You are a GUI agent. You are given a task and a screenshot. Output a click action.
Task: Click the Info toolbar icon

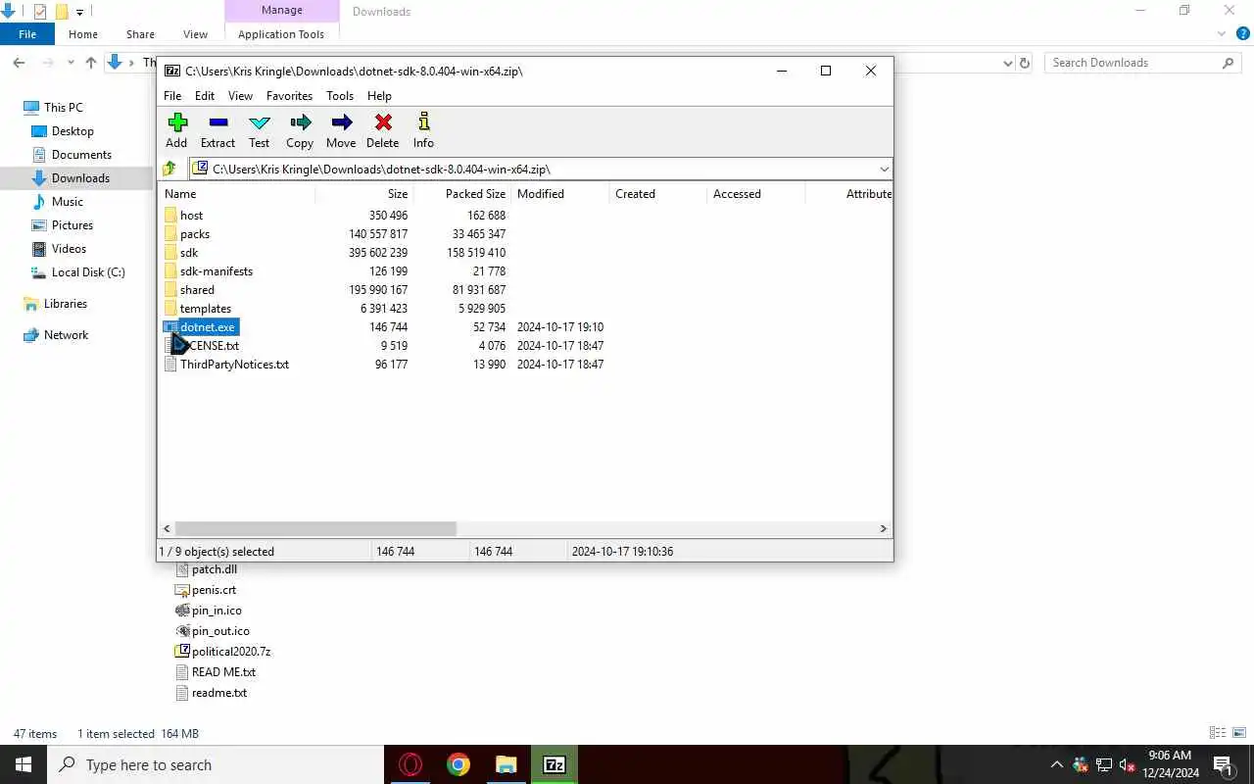[423, 122]
